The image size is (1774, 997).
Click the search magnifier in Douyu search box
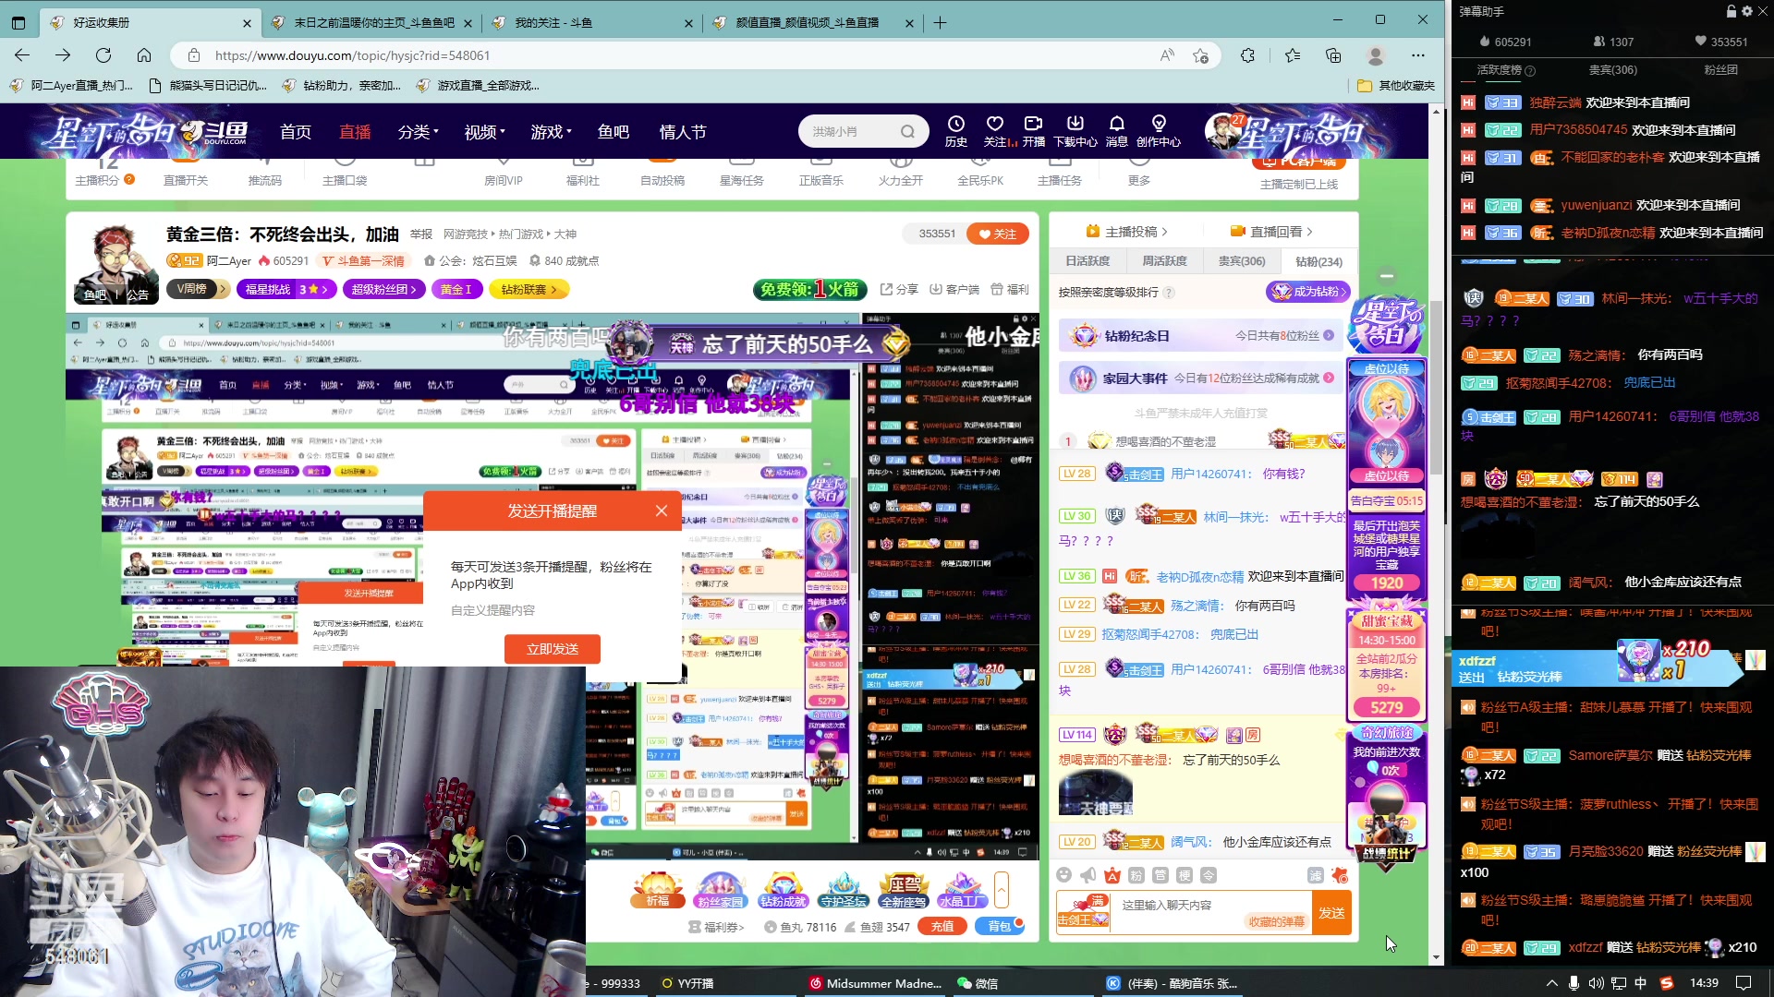(x=907, y=132)
